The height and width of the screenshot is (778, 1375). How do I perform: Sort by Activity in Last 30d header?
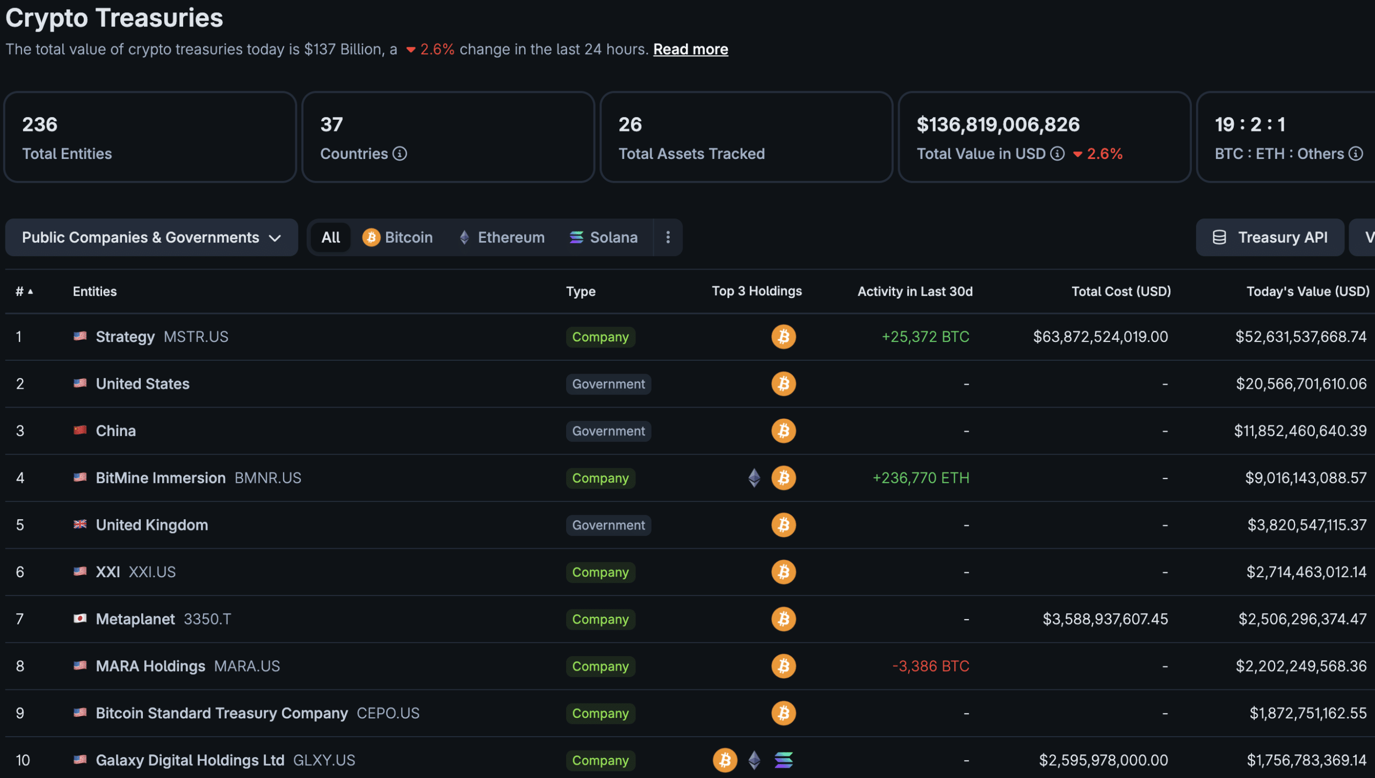coord(915,292)
